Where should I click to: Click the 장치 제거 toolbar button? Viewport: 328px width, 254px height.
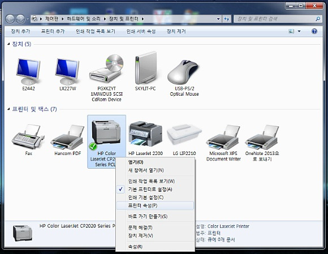176,31
